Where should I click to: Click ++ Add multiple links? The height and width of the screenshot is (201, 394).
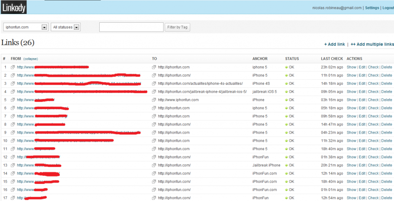pyautogui.click(x=372, y=44)
